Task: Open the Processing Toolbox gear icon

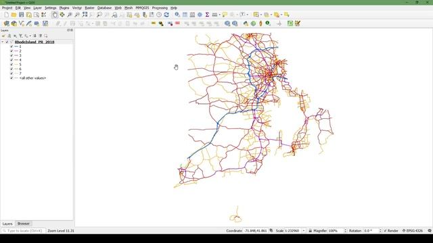Action: 200,15
